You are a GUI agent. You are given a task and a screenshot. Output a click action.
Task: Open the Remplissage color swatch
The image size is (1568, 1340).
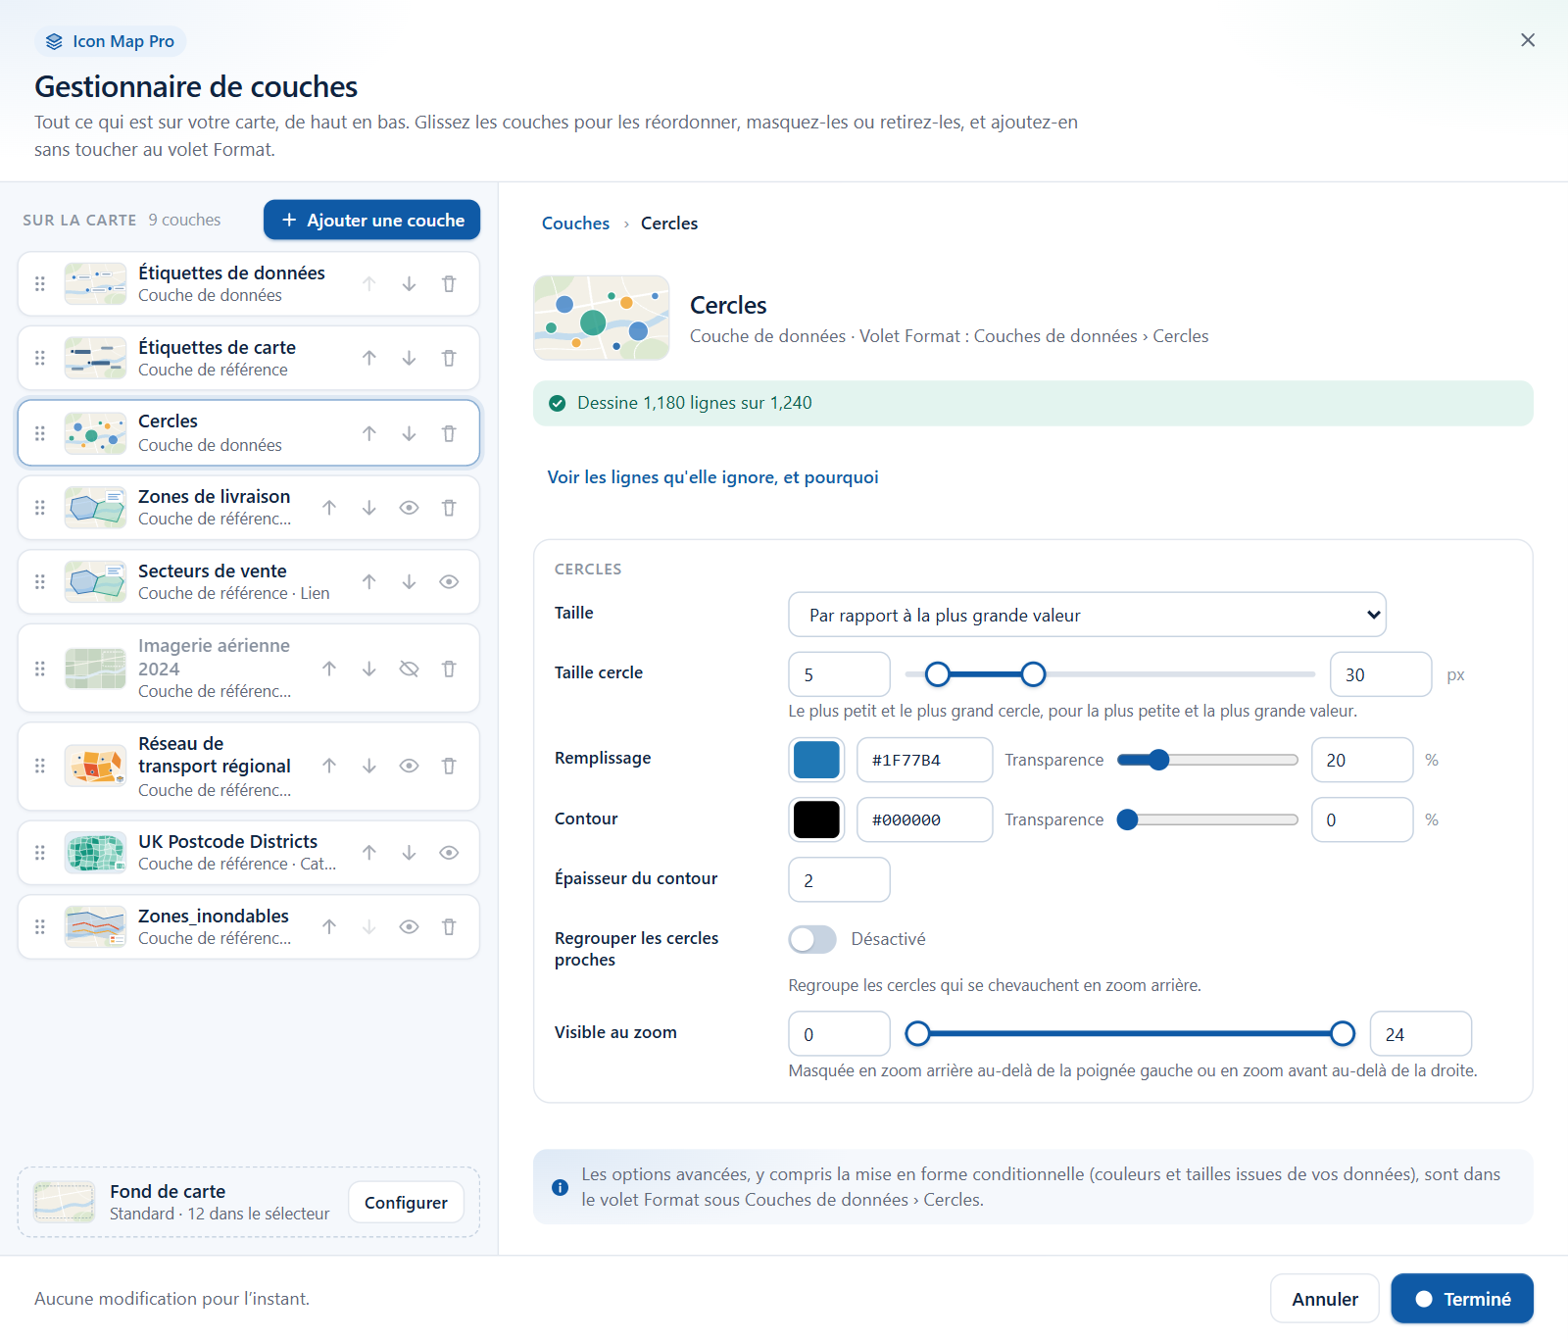(816, 760)
